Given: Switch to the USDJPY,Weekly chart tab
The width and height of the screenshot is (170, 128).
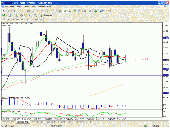Looking at the screenshot, I should click(82, 122).
